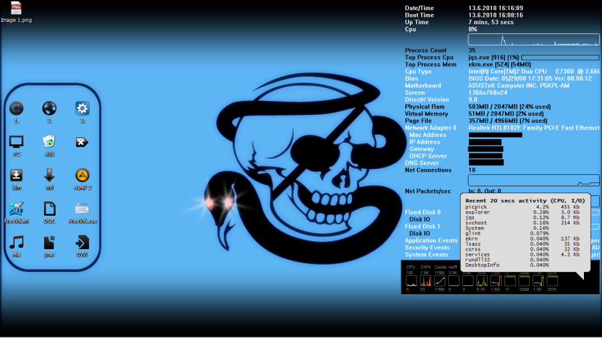Open the PC monitor icon

[x=17, y=142]
